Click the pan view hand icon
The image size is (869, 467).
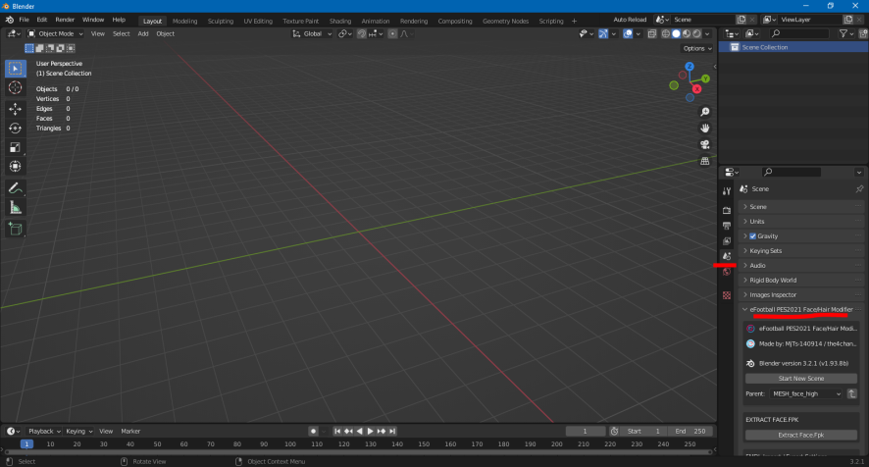705,129
